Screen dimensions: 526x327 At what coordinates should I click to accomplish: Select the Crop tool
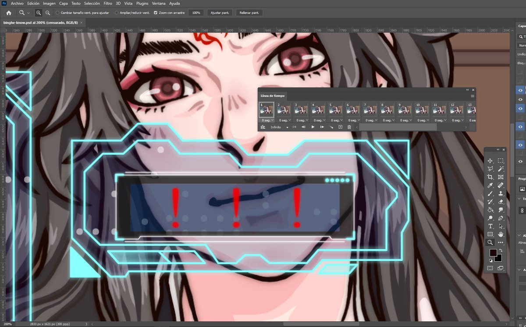pyautogui.click(x=490, y=177)
